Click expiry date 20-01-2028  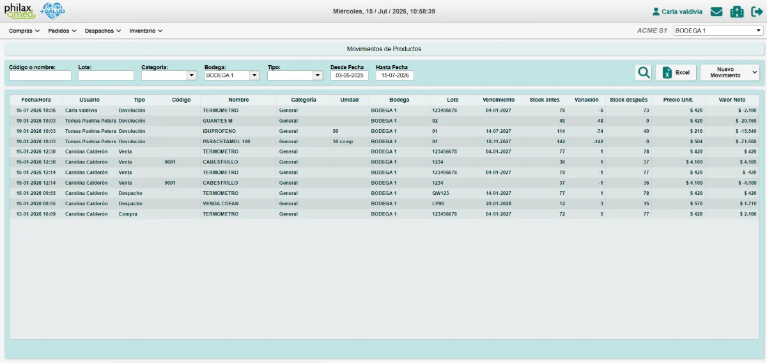pyautogui.click(x=499, y=203)
